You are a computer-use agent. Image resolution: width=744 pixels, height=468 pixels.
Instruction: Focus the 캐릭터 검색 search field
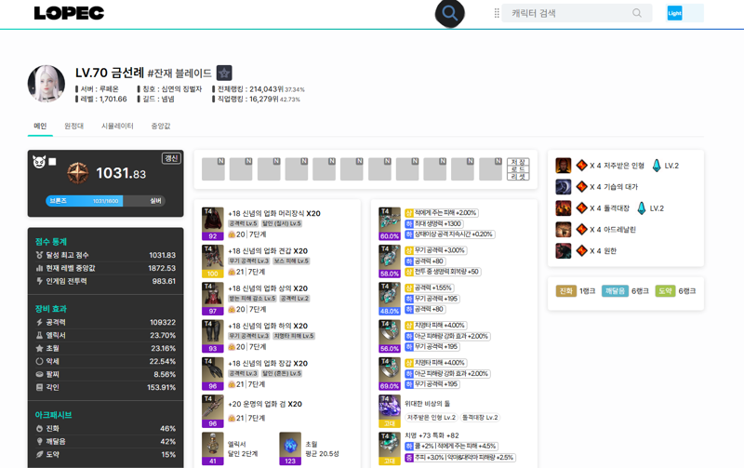coord(577,13)
